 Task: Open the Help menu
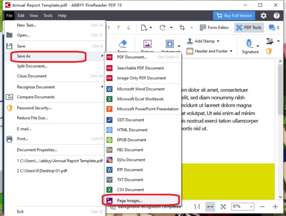coord(62,16)
